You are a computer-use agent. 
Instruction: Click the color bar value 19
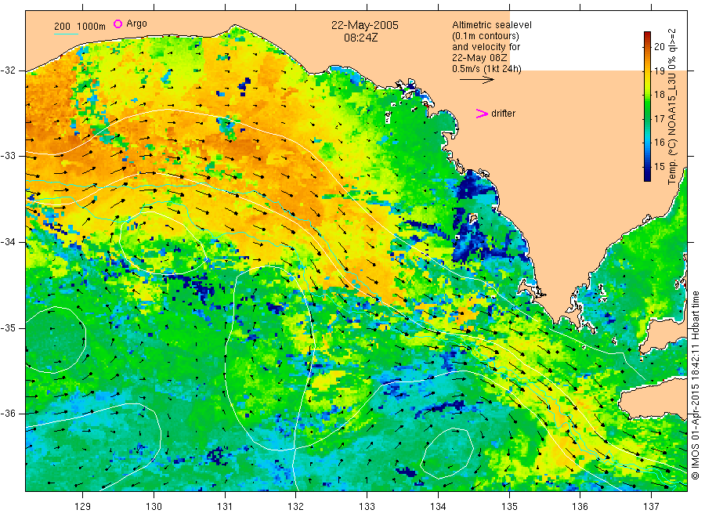point(659,70)
